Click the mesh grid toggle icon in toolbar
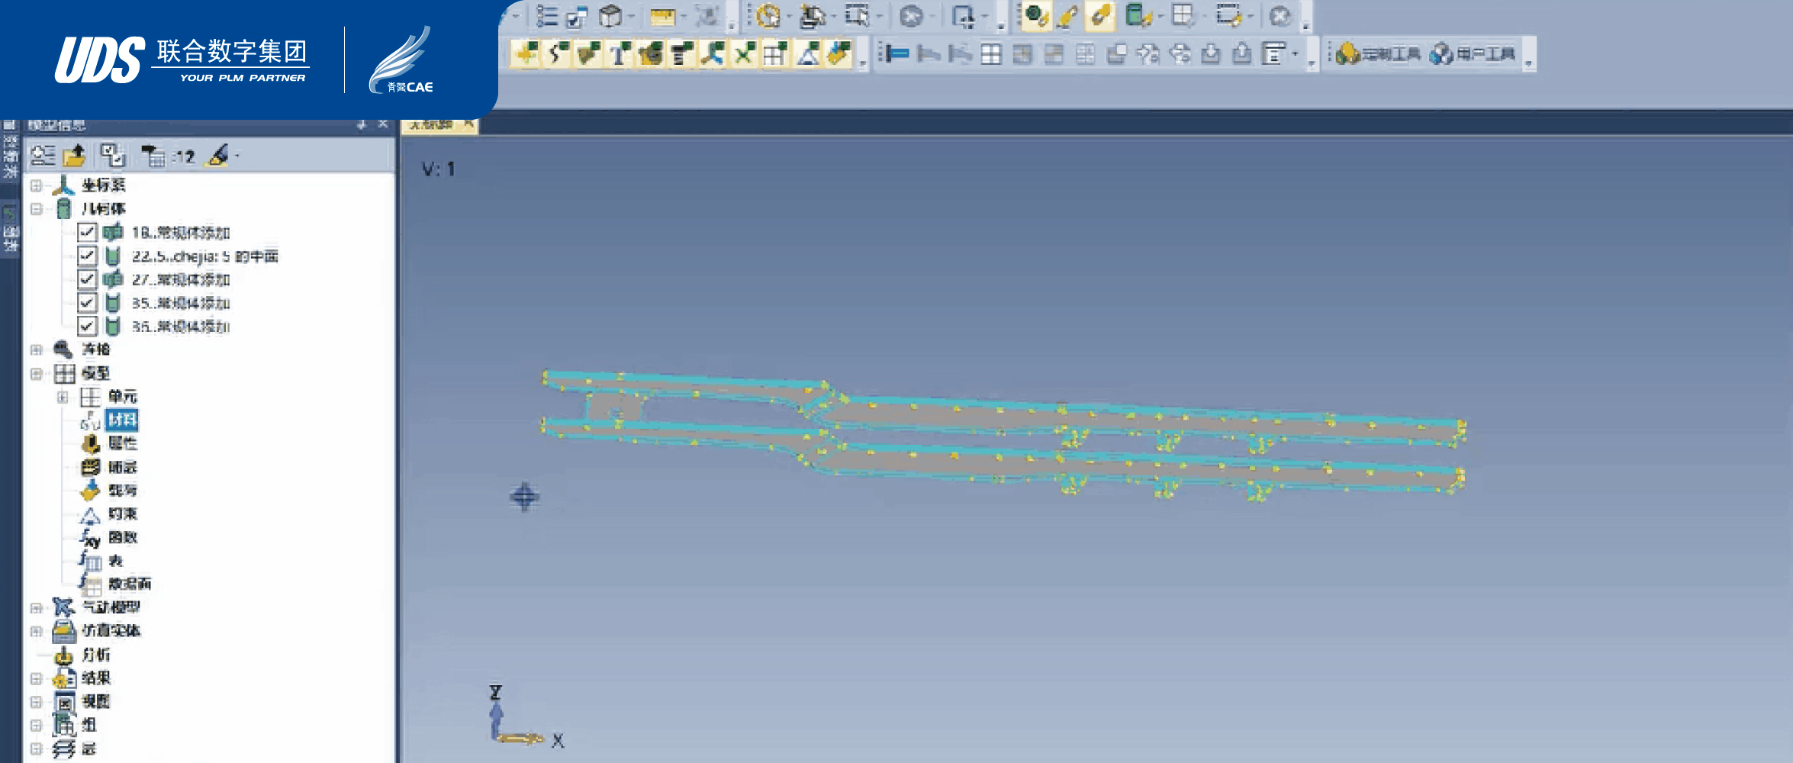 (x=774, y=54)
